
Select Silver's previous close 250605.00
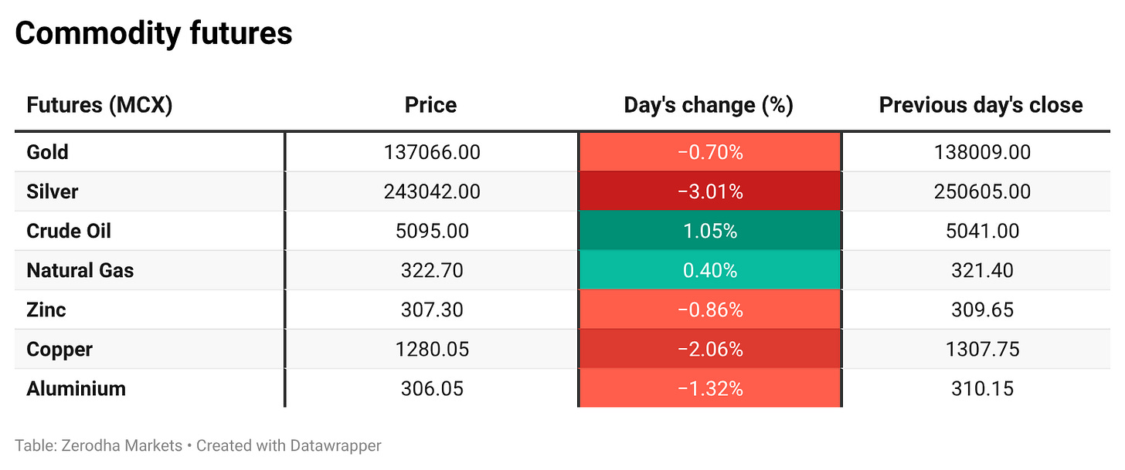pyautogui.click(x=981, y=191)
